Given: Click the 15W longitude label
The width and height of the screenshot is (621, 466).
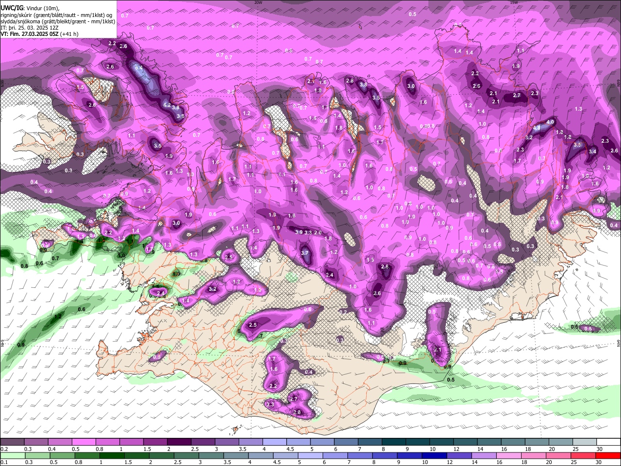Looking at the screenshot, I should (514, 2).
